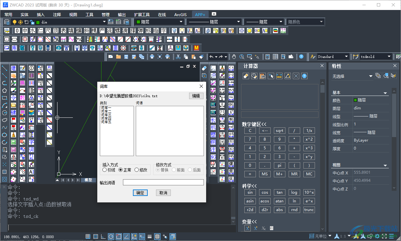
Task: Open the Standard text style dropdown
Action: click(x=346, y=57)
